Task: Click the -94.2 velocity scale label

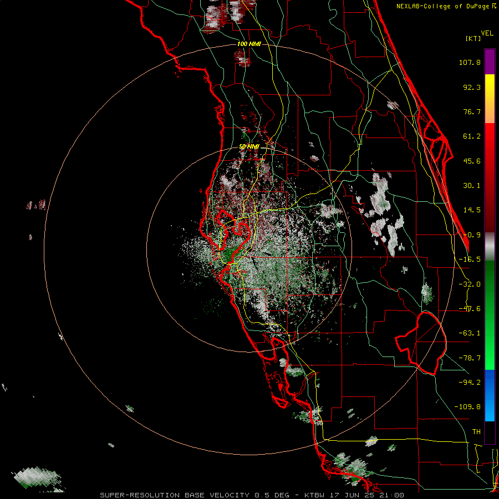Action: (x=470, y=383)
